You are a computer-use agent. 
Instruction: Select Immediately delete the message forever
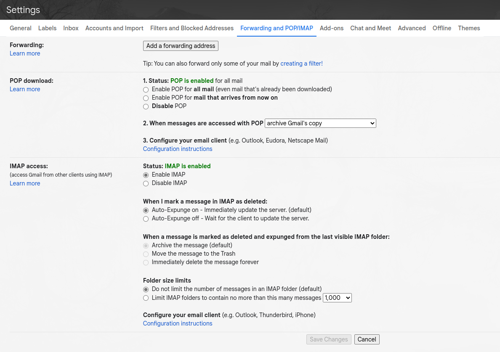click(146, 262)
